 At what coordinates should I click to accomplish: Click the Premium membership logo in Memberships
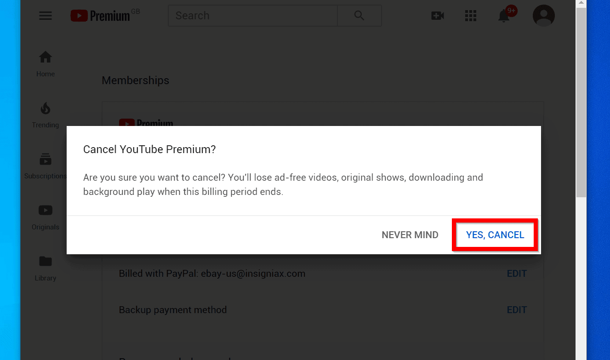point(146,122)
